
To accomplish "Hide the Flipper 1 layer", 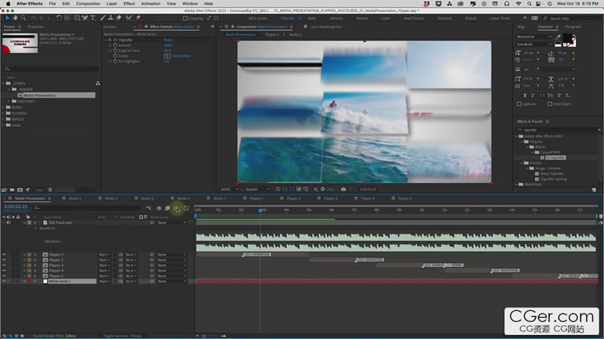I will (x=4, y=255).
